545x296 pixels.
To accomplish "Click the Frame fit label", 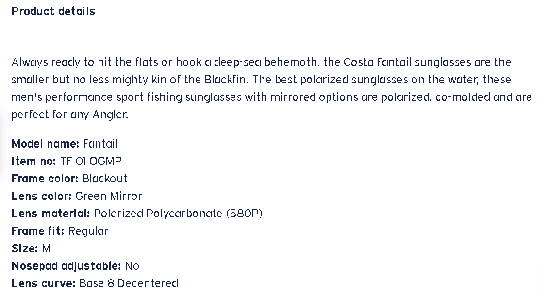I will coord(38,231).
